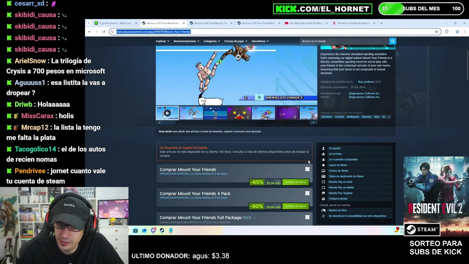Reload the Steam store page
Screen dimensions: 469x264
pos(104,32)
